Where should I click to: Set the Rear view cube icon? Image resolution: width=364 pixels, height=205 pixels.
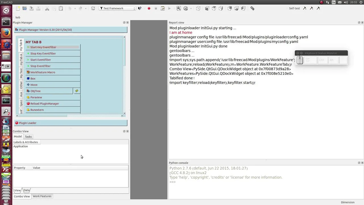click(229, 8)
